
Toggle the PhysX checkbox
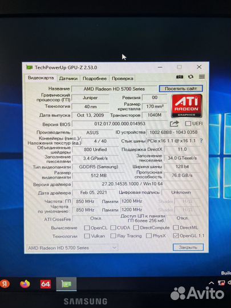[x=149, y=236]
